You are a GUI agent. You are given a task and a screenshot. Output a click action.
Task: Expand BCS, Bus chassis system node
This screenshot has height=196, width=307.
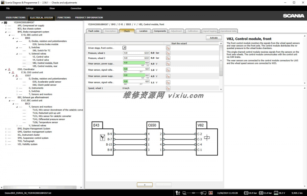tap(6, 29)
